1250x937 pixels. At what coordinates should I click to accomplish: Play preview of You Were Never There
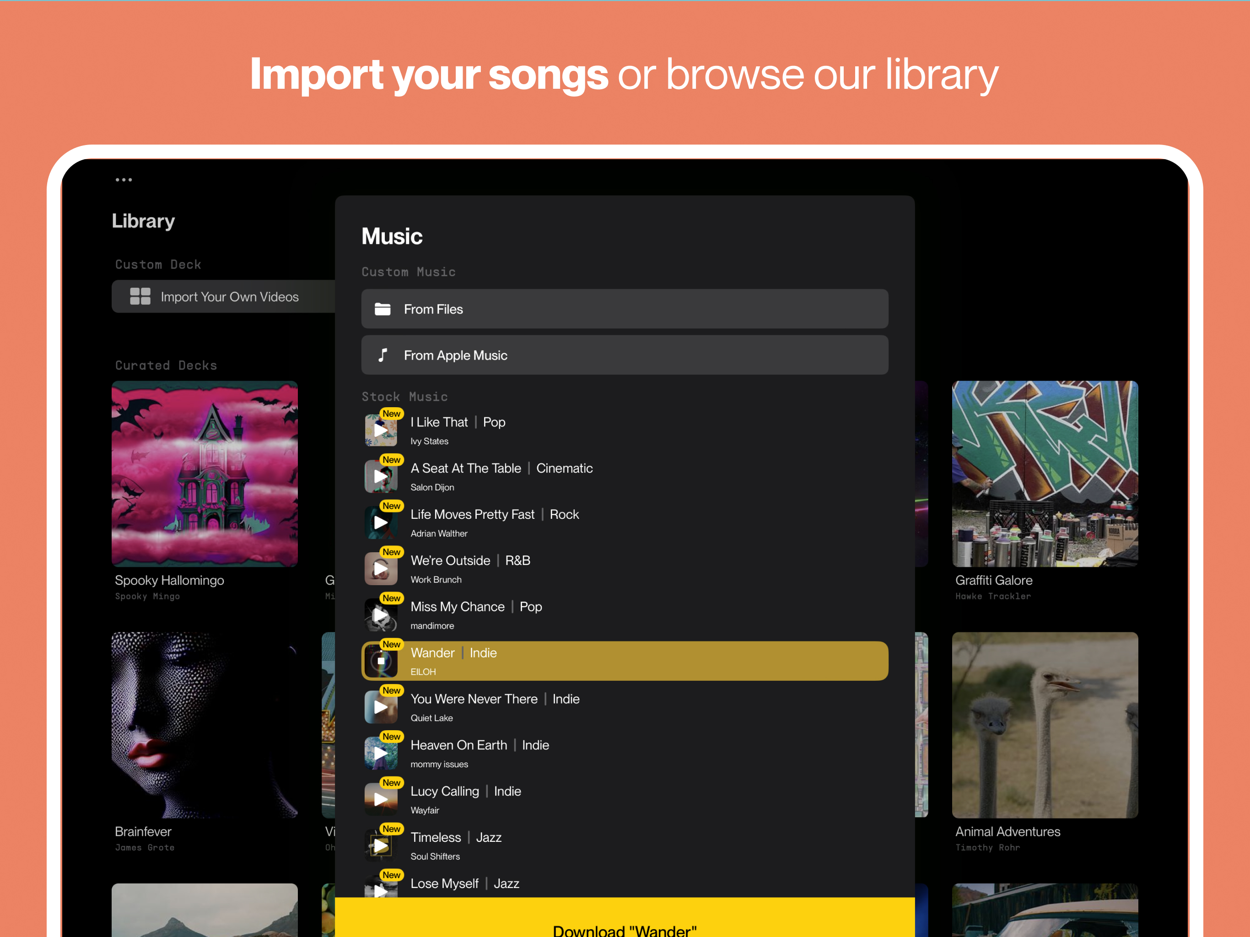point(381,707)
